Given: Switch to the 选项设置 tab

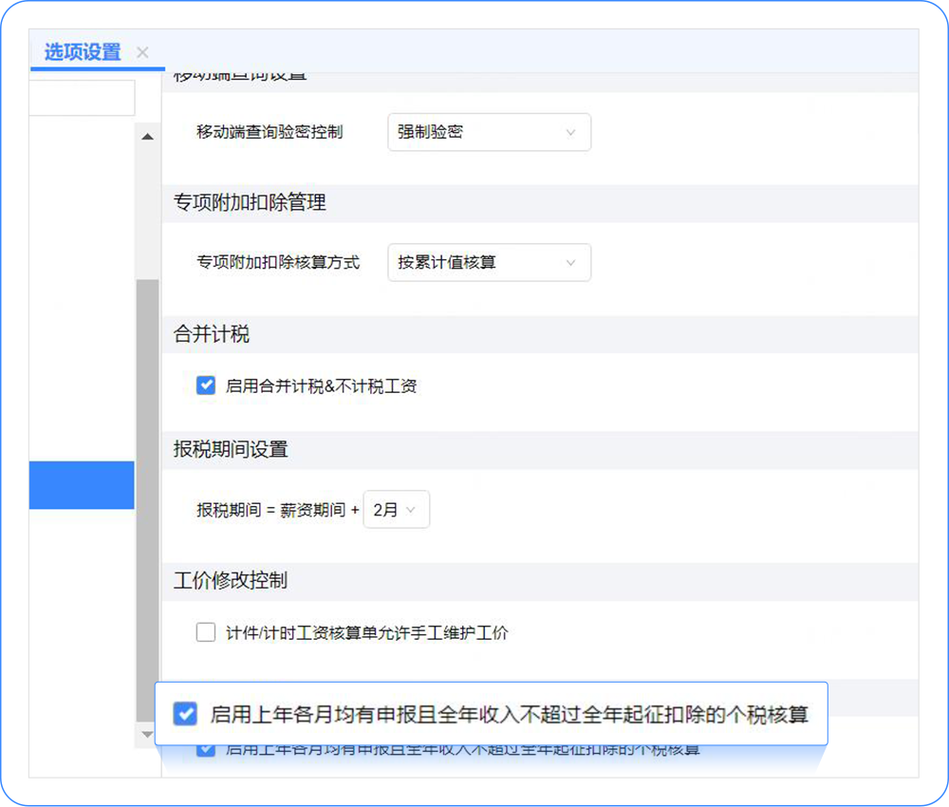Looking at the screenshot, I should pos(83,52).
